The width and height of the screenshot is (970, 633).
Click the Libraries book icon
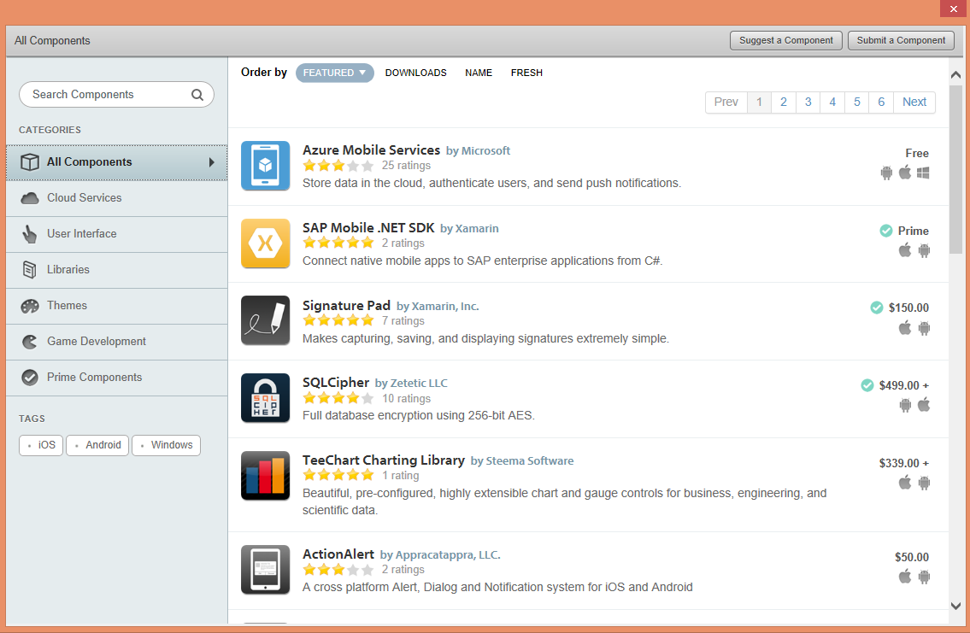click(30, 270)
